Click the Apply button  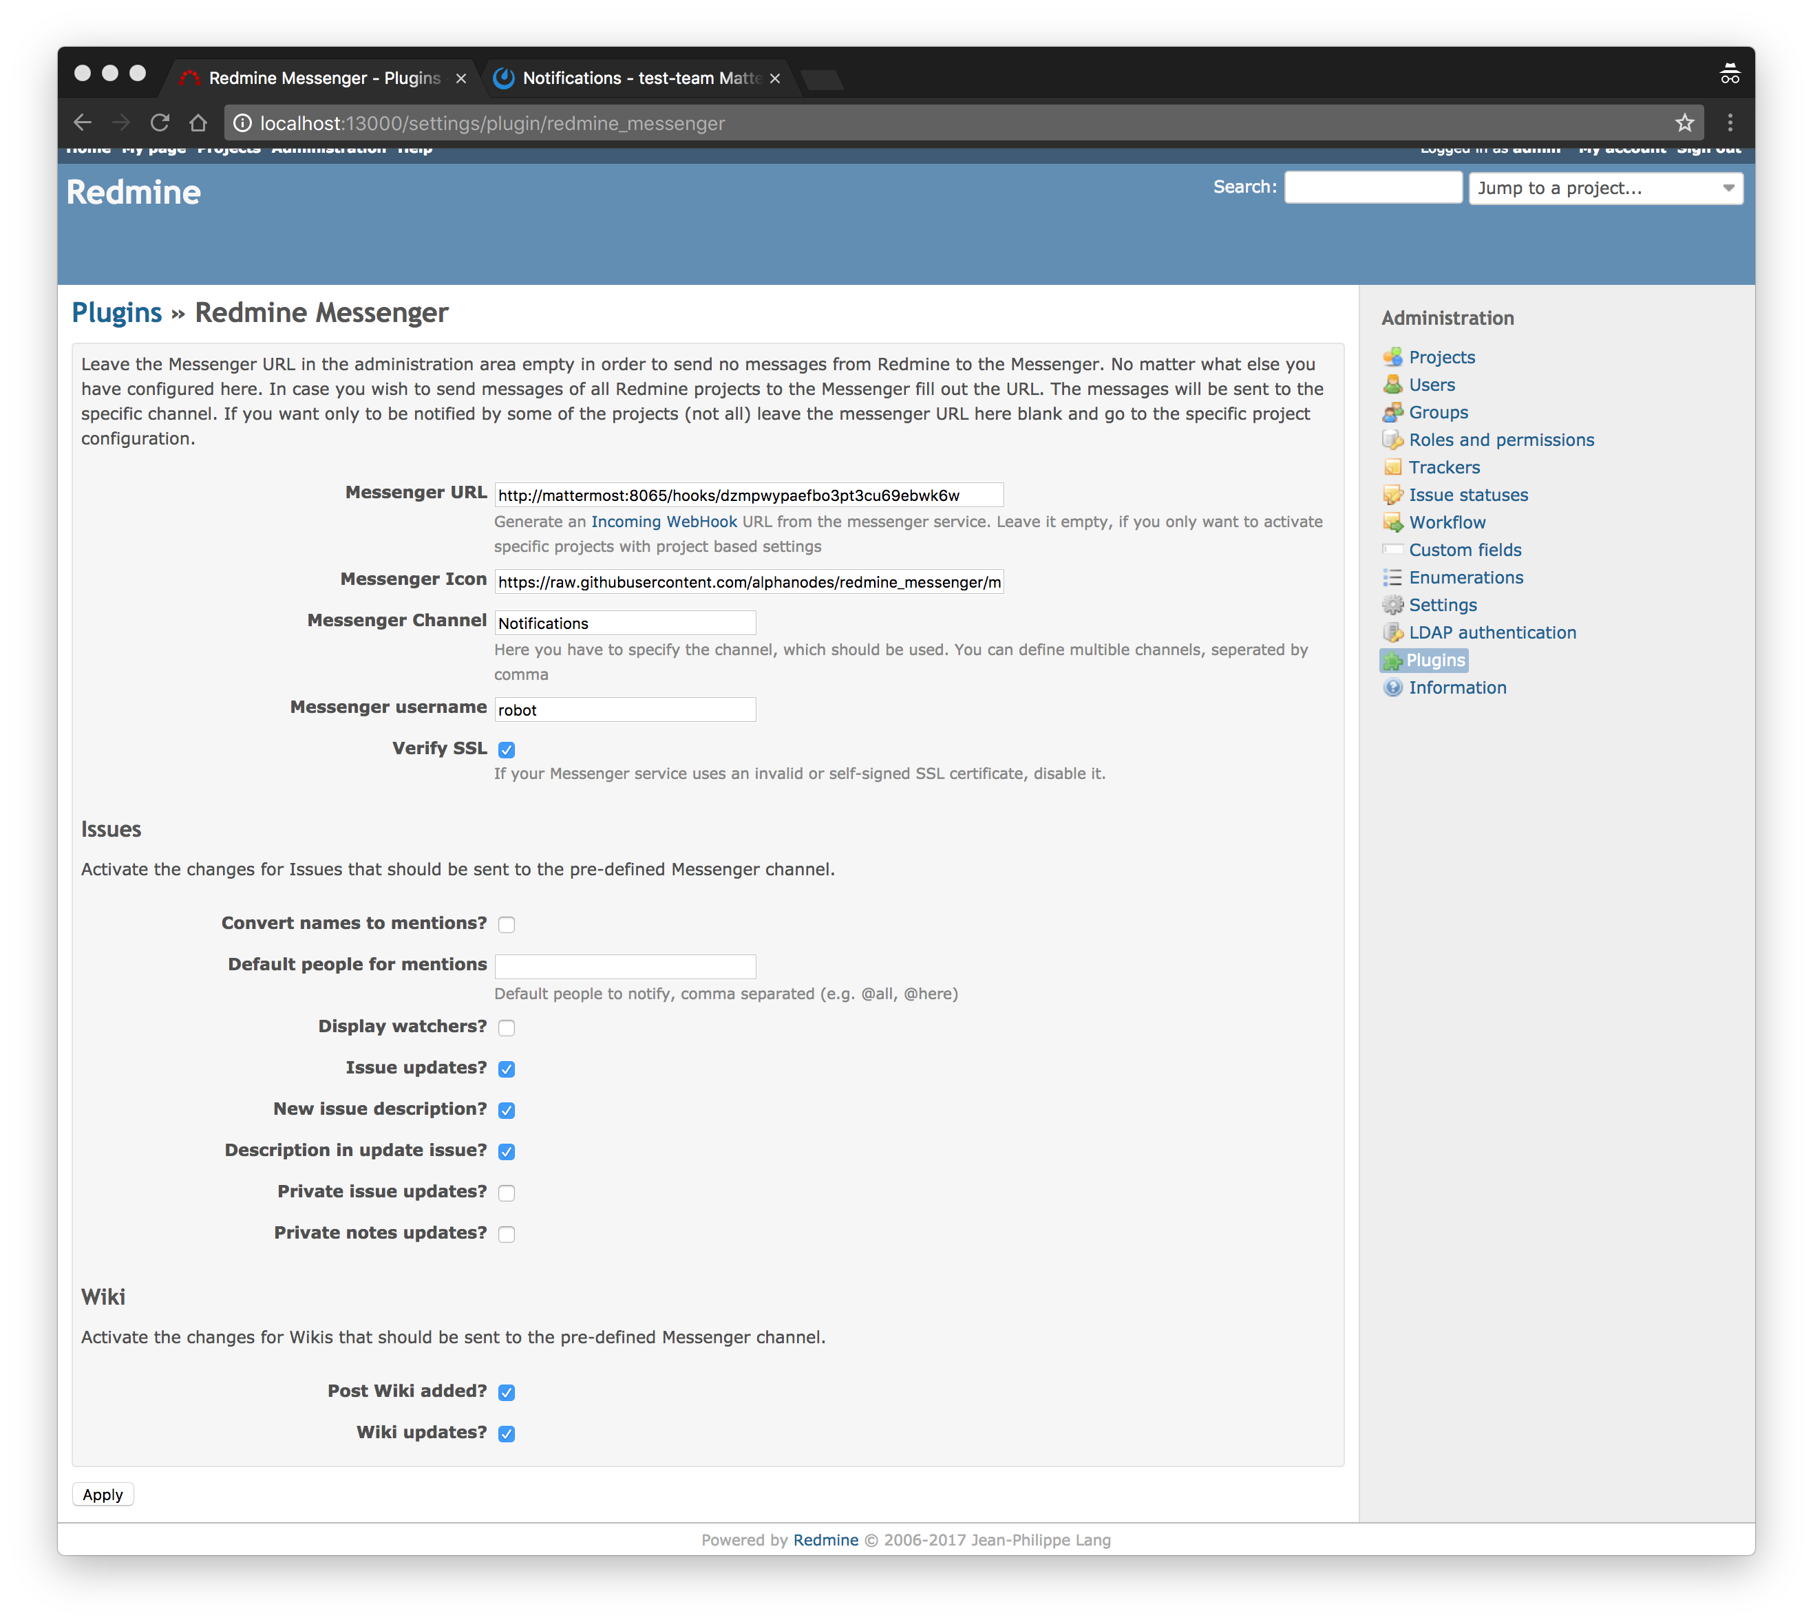pos(102,1494)
